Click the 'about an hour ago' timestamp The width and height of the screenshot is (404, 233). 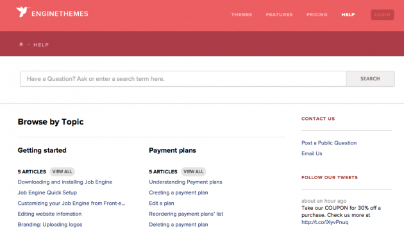click(x=324, y=201)
